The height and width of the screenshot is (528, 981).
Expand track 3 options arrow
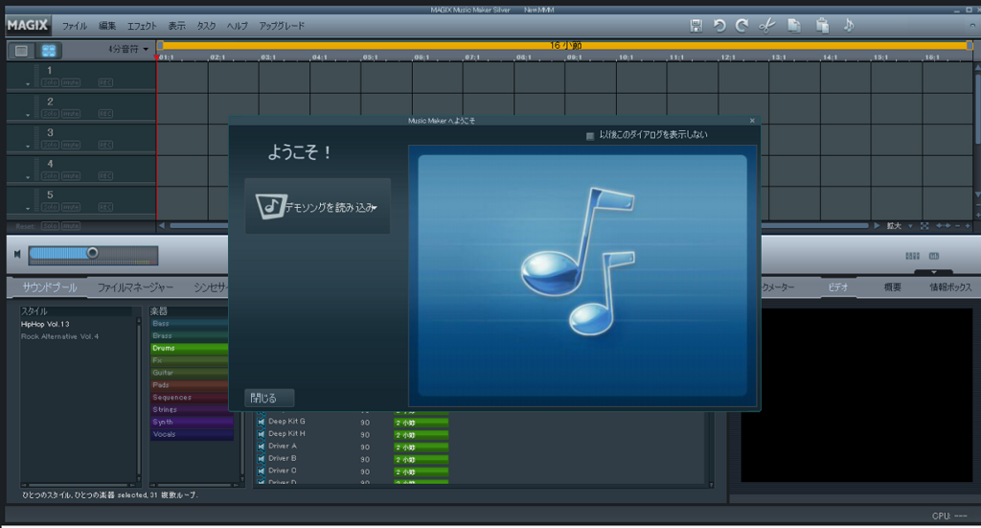tap(28, 147)
